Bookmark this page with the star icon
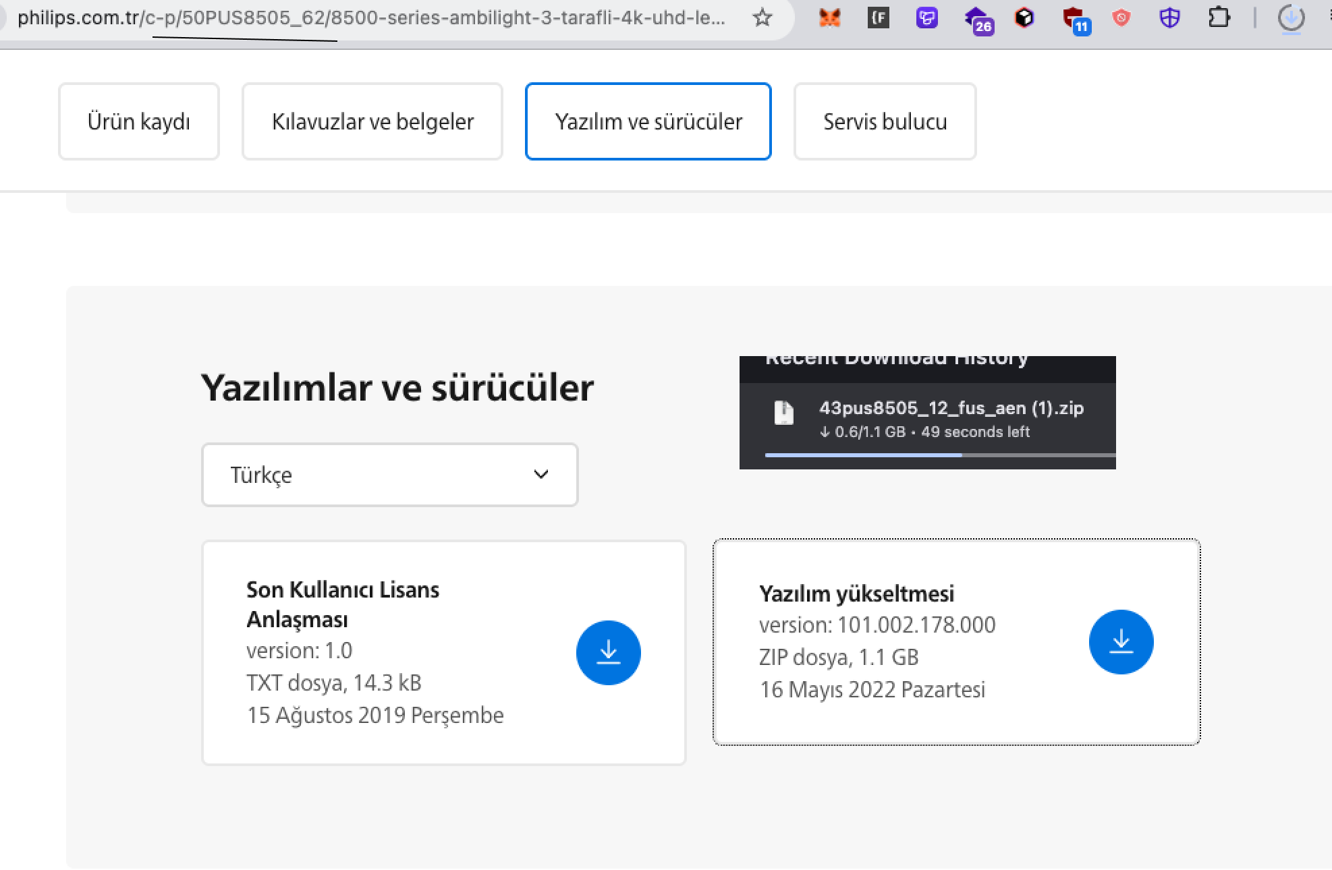The image size is (1332, 870). click(762, 18)
